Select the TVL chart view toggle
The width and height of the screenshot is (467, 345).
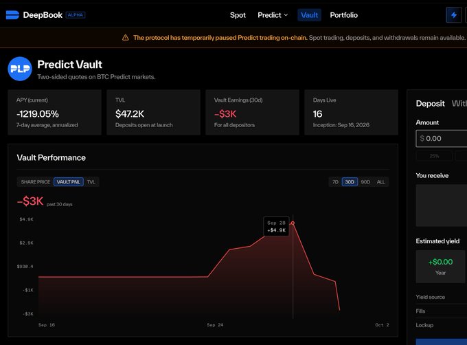[x=91, y=181]
